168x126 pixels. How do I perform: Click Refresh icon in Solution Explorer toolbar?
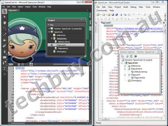coord(131,56)
